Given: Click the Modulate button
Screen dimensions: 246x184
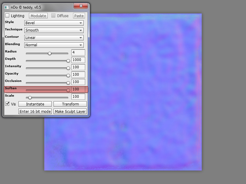Looking at the screenshot, I should pos(38,16).
